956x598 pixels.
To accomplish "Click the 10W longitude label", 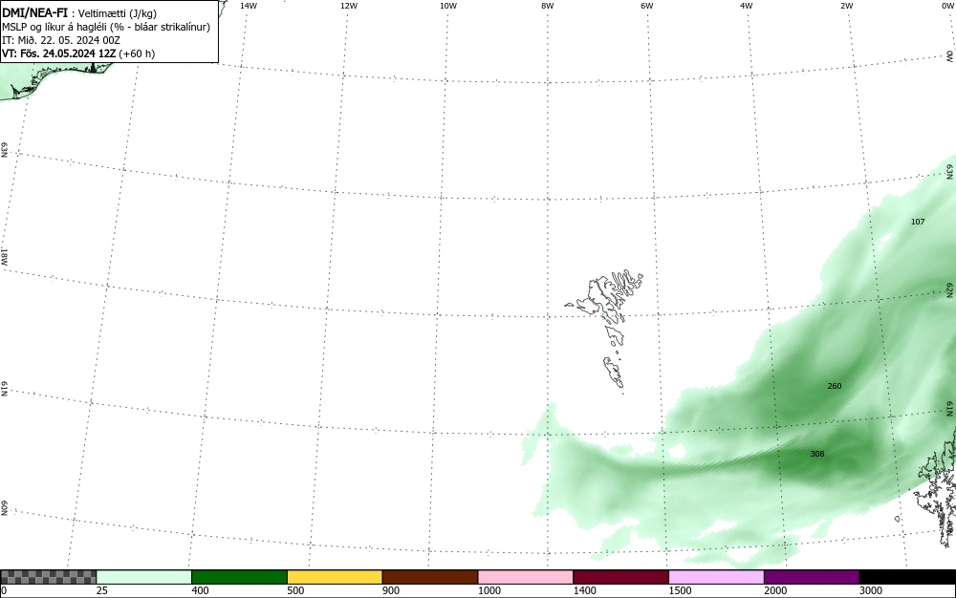I will tap(448, 6).
